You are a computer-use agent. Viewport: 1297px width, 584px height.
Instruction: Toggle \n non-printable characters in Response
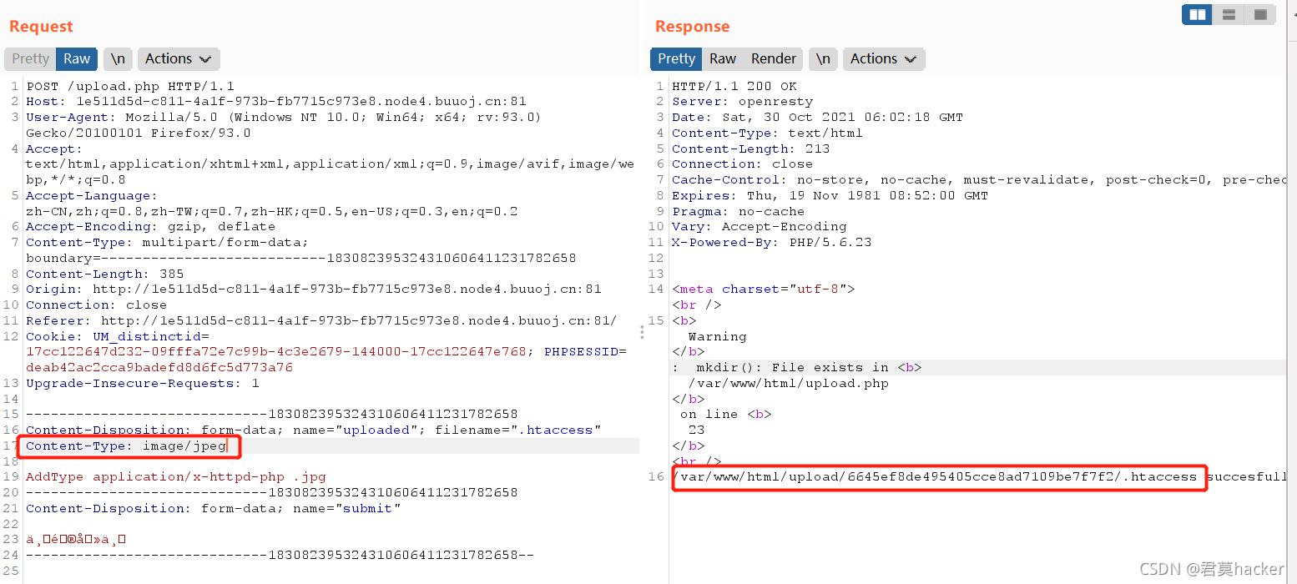point(824,58)
